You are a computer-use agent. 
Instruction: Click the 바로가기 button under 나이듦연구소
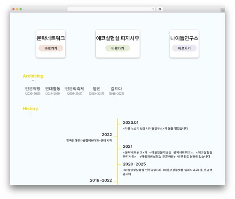(184, 48)
